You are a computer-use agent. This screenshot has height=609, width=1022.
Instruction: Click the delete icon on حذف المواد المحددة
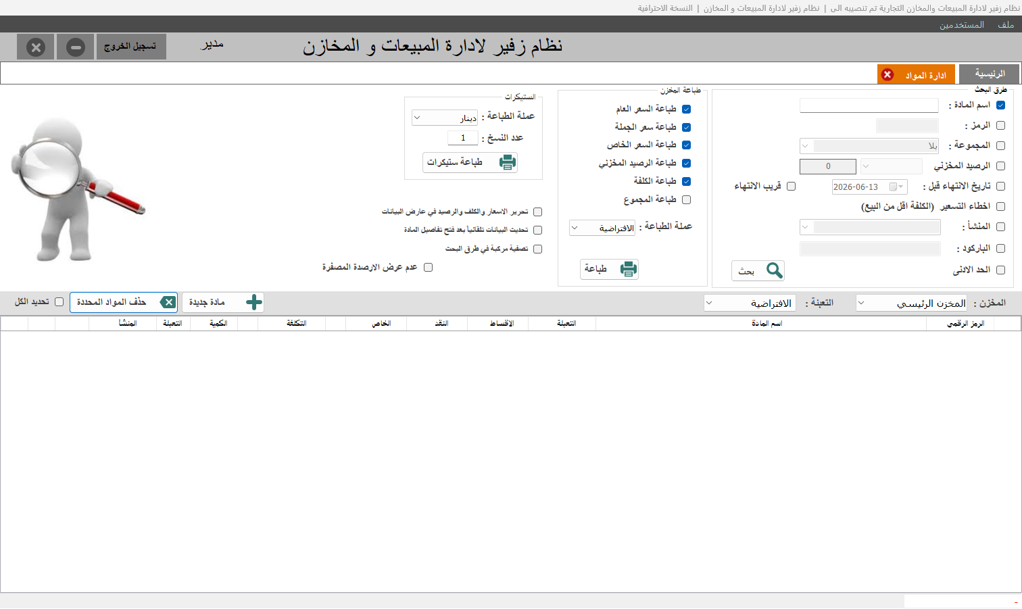(168, 302)
